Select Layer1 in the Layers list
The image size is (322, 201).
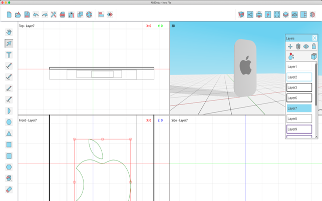(299, 66)
